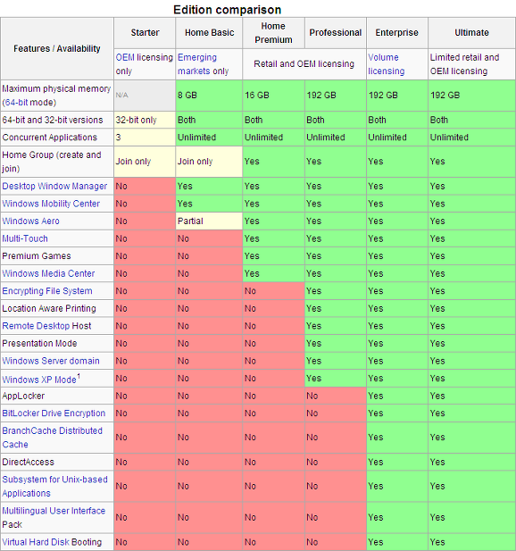This screenshot has height=551, width=516.
Task: Open the Remote Desktop link
Action: click(x=36, y=326)
